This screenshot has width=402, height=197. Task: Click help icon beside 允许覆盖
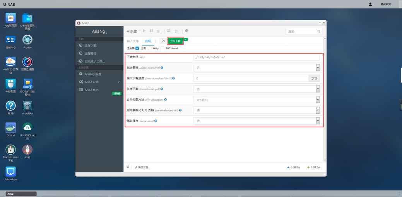[x=162, y=68]
